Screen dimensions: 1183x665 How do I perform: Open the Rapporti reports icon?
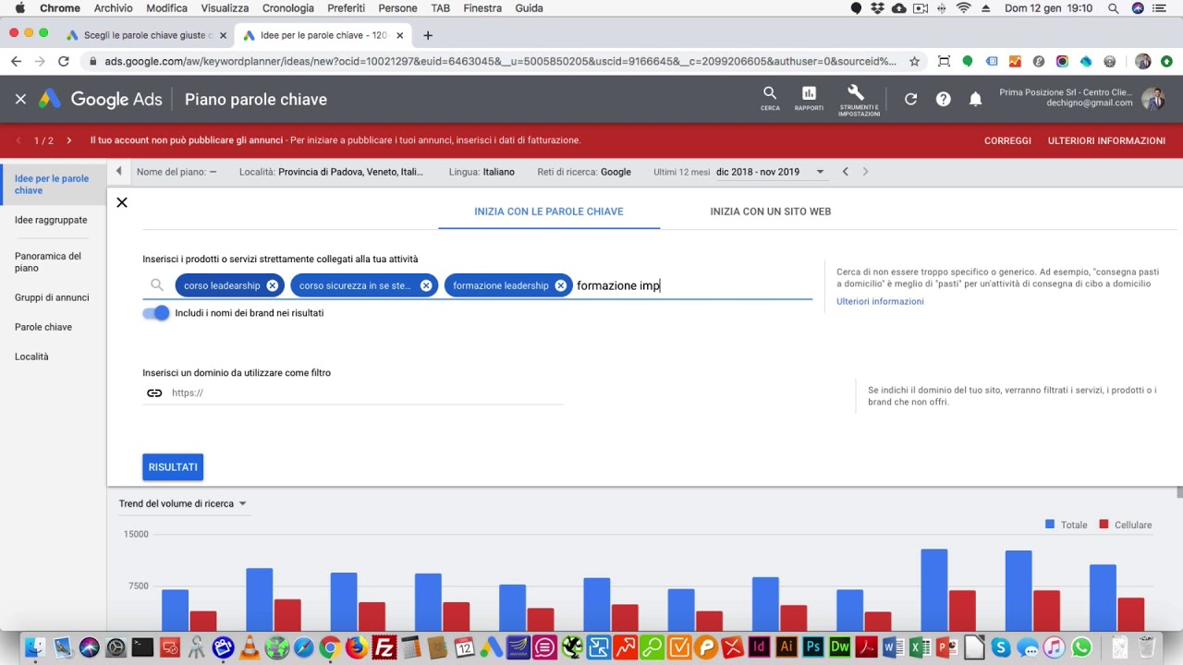809,97
